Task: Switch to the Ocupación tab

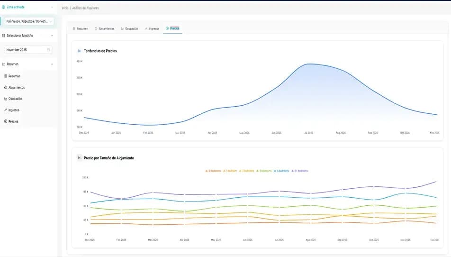Action: (129, 29)
